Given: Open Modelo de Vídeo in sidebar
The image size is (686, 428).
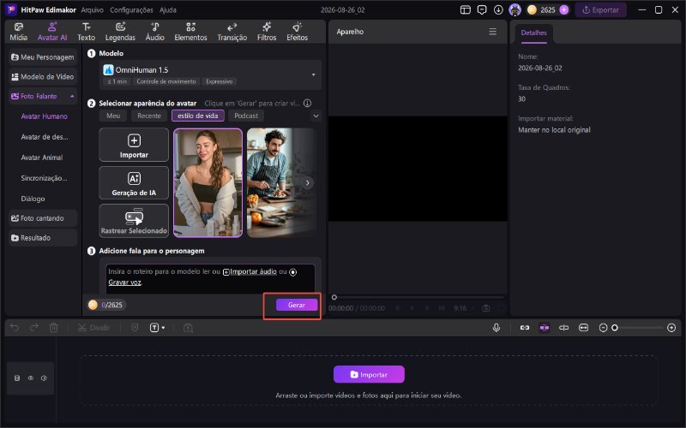Looking at the screenshot, I should click(42, 77).
